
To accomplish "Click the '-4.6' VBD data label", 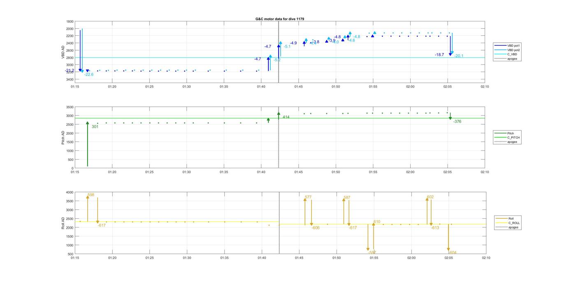I will (351, 40).
